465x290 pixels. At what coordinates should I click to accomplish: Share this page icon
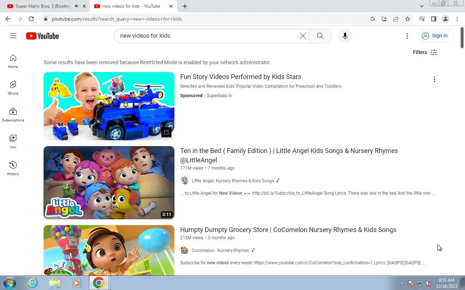[396, 19]
